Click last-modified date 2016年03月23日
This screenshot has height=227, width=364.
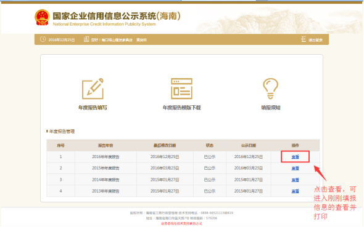165,168
